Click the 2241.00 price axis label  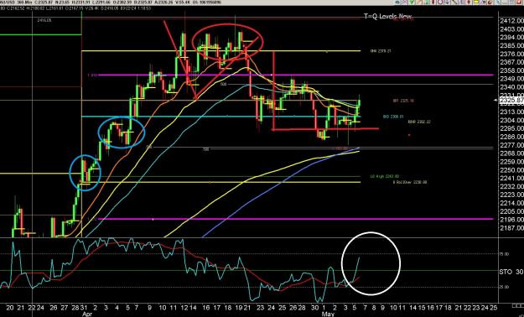[511, 178]
